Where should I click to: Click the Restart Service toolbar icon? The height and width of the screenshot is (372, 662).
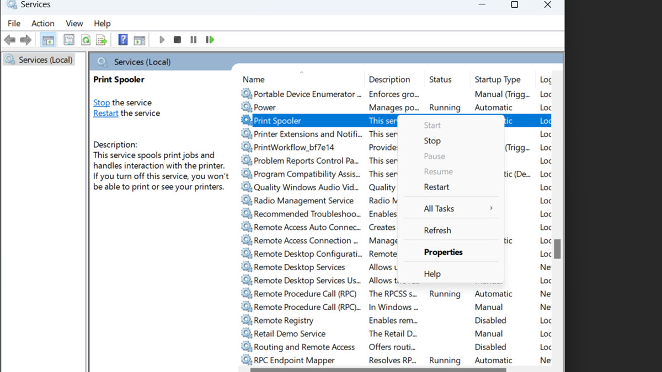click(210, 40)
